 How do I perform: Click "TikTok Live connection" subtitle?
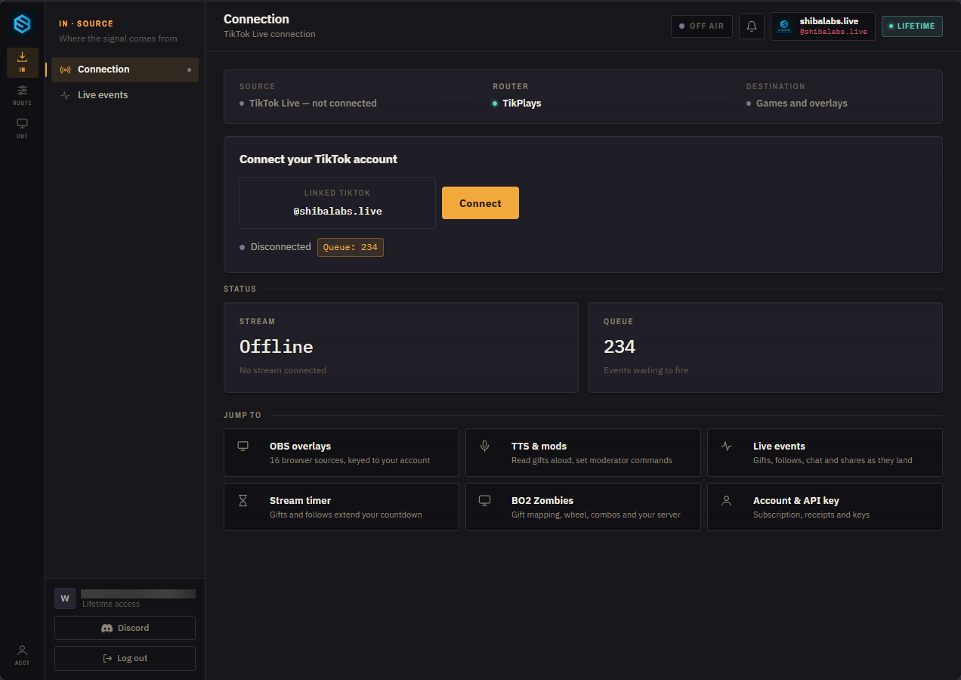coord(270,34)
